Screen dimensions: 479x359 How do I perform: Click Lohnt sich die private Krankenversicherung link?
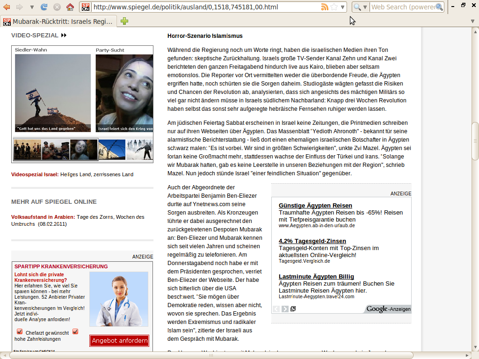click(41, 277)
